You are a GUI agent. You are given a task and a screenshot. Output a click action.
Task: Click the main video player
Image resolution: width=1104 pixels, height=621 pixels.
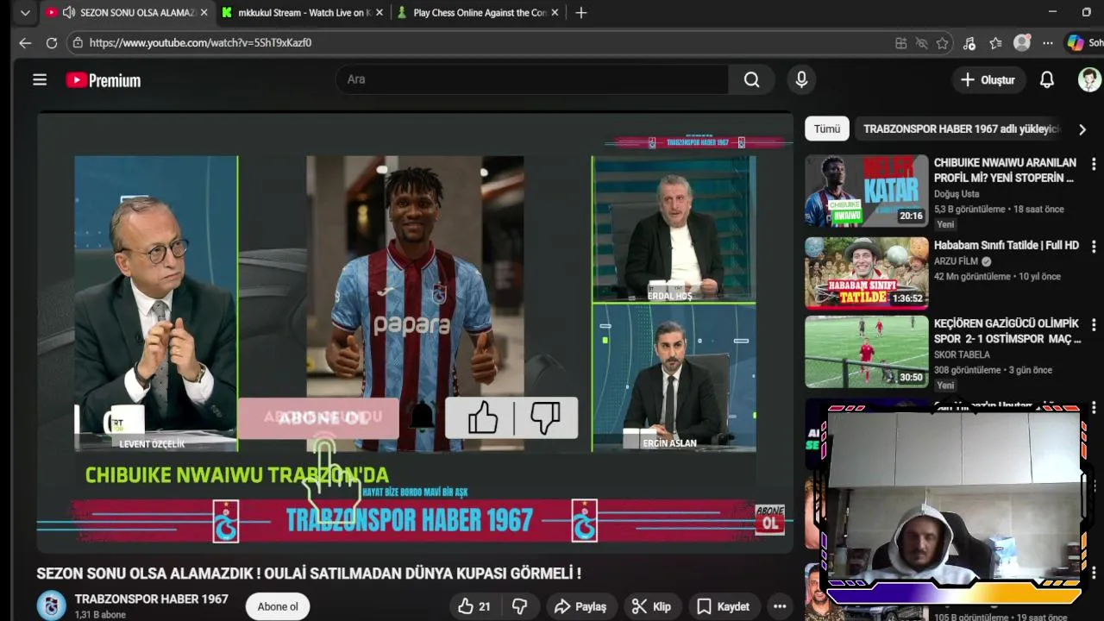click(x=415, y=332)
